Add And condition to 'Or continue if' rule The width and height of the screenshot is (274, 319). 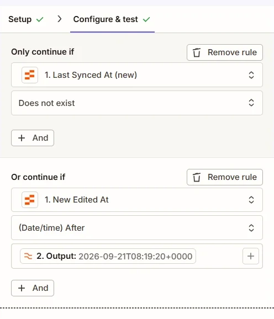(x=33, y=288)
